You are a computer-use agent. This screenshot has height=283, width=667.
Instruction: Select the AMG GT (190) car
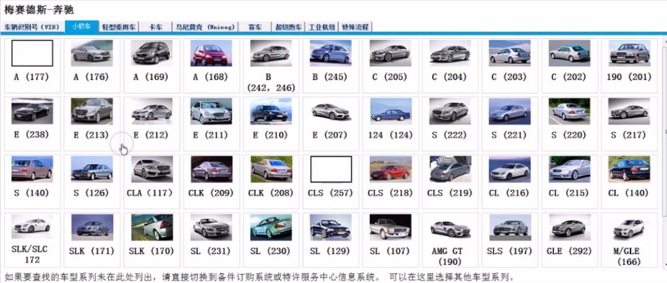tap(450, 228)
